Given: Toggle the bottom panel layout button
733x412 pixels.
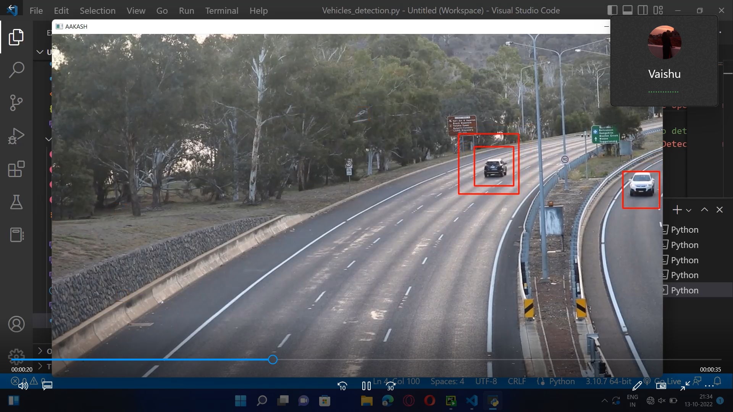Looking at the screenshot, I should pyautogui.click(x=627, y=10).
